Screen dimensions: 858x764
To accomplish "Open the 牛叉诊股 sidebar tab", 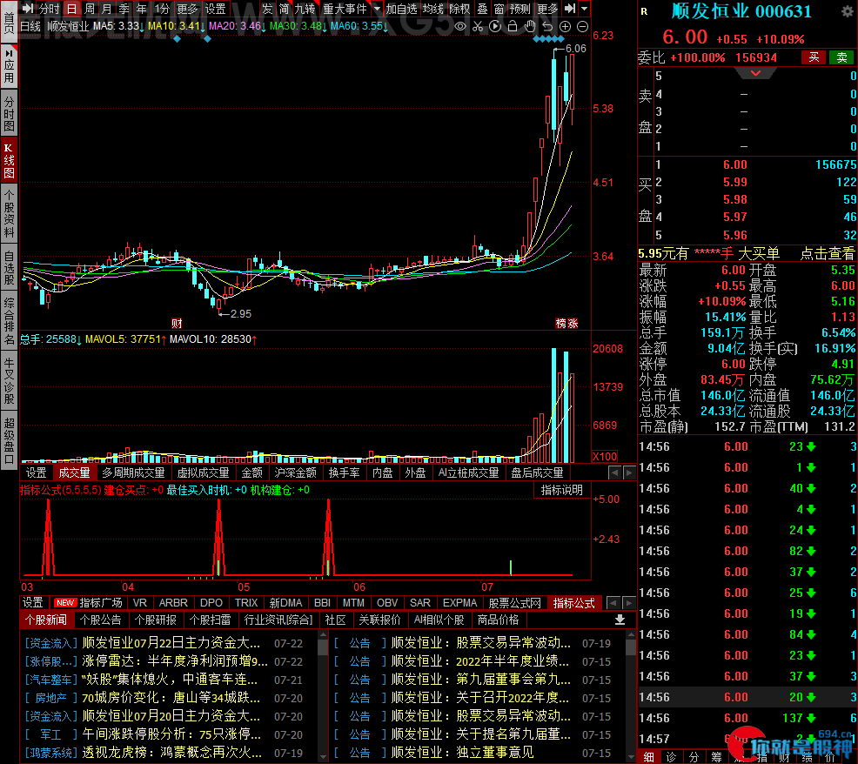I will (x=9, y=381).
